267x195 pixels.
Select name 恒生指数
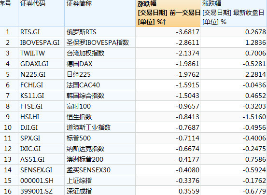tap(79, 117)
